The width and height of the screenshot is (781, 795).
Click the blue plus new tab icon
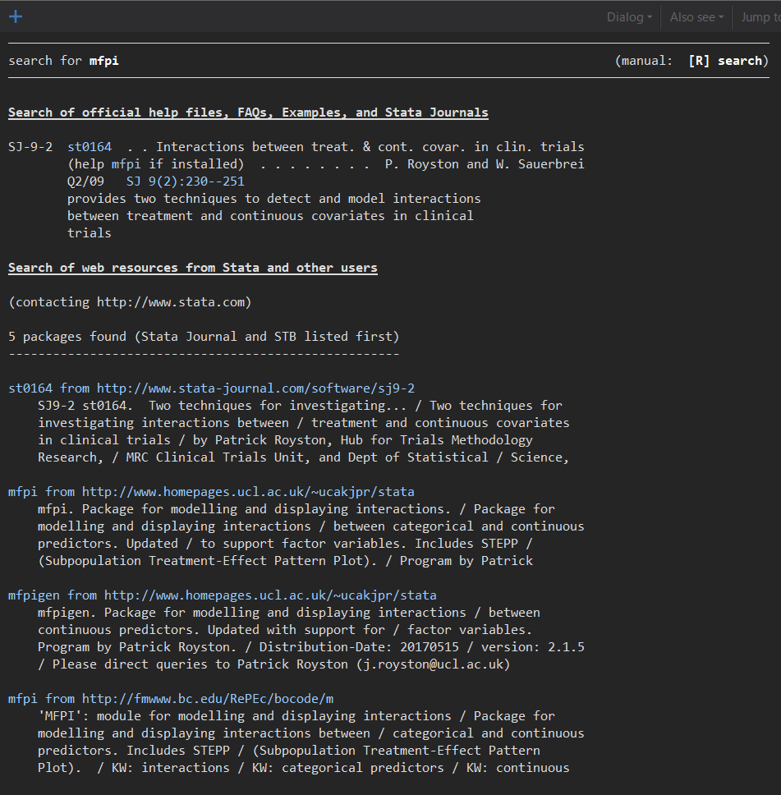point(16,16)
